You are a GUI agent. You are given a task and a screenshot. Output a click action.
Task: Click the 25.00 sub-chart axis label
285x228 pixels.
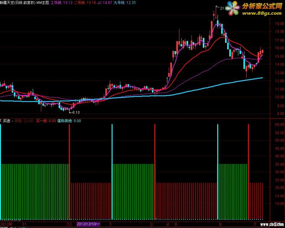280,180
